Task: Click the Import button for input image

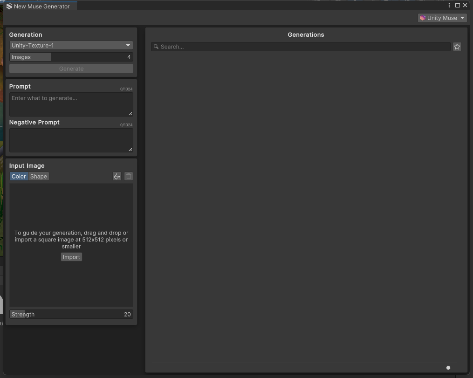Action: coord(71,257)
